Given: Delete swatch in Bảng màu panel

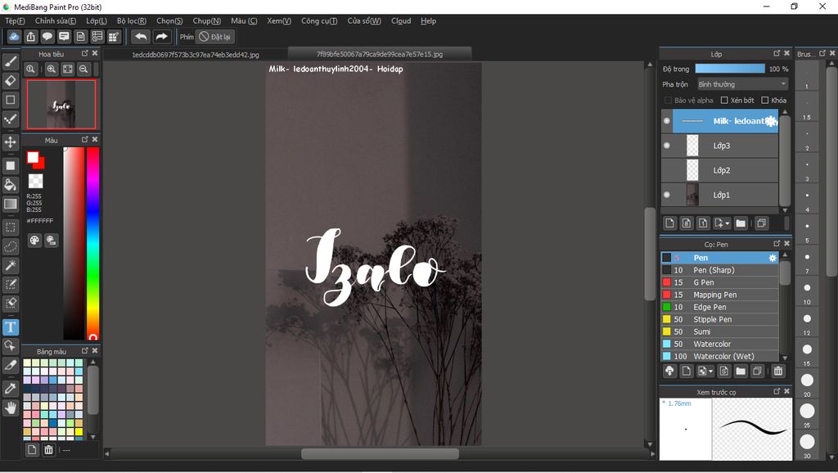Looking at the screenshot, I should (48, 450).
